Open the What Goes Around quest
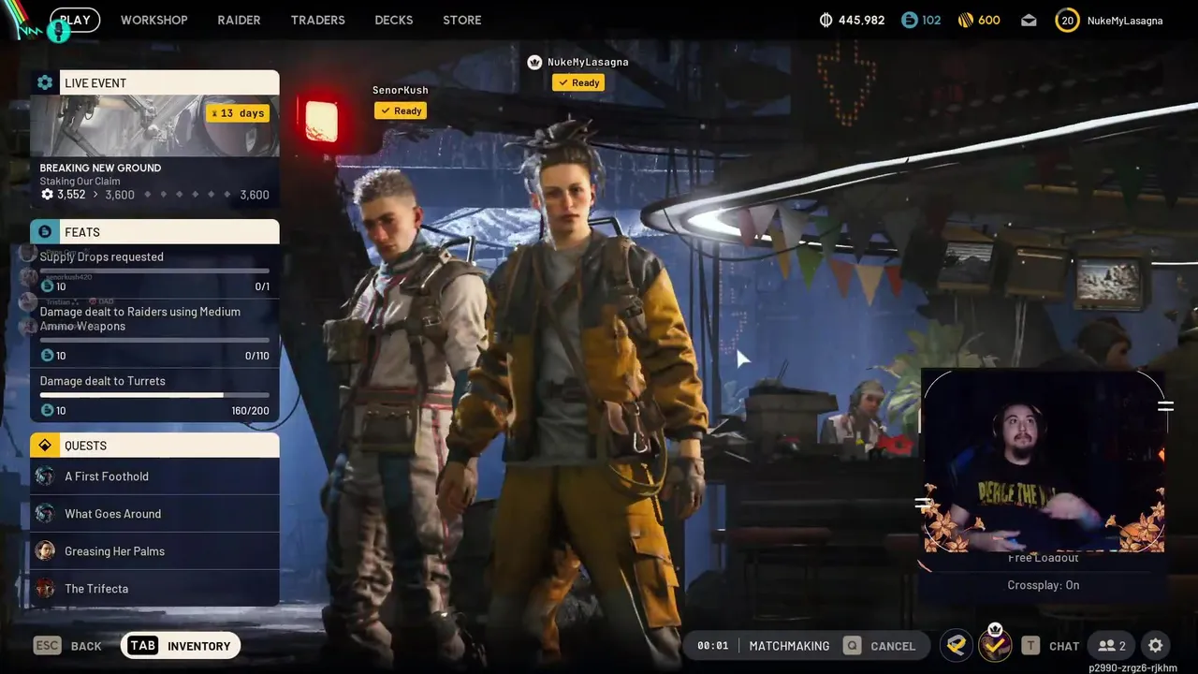This screenshot has height=674, width=1198. [154, 514]
